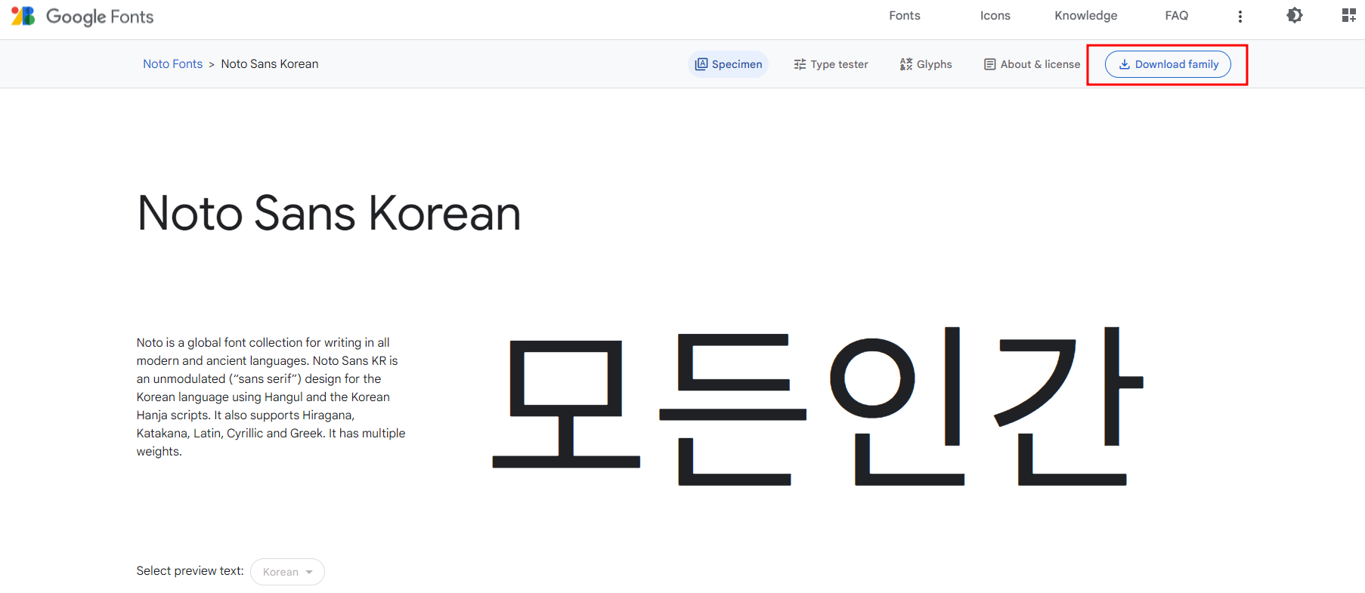
Task: Click the Google Fonts logo icon
Action: pos(23,16)
